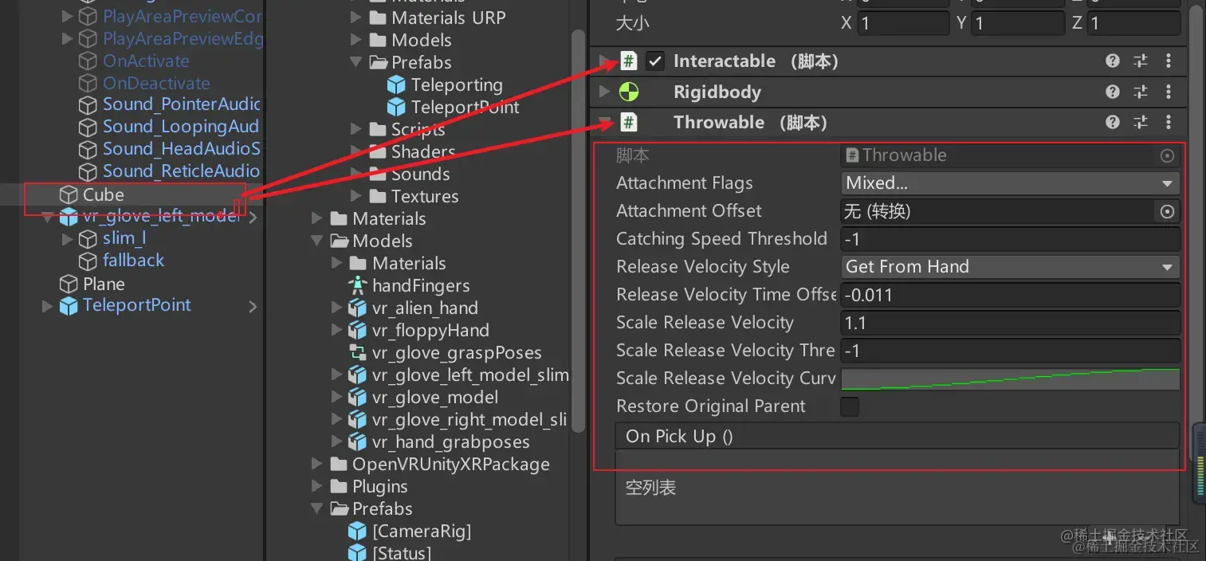
Task: Click the Scale Release Velocity Threshold field
Action: point(1010,351)
